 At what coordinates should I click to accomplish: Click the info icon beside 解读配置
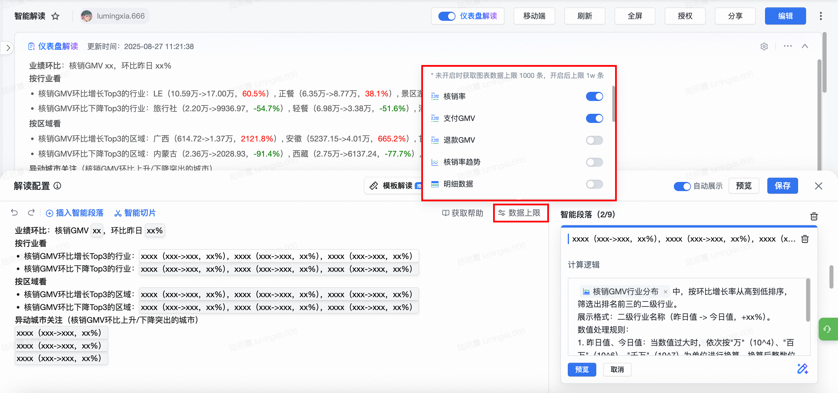click(x=57, y=186)
